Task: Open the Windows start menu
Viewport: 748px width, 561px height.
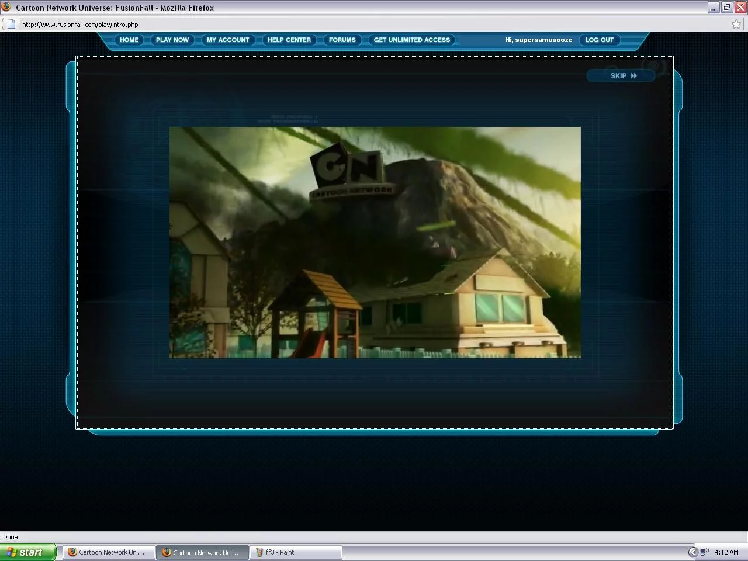Action: [28, 552]
